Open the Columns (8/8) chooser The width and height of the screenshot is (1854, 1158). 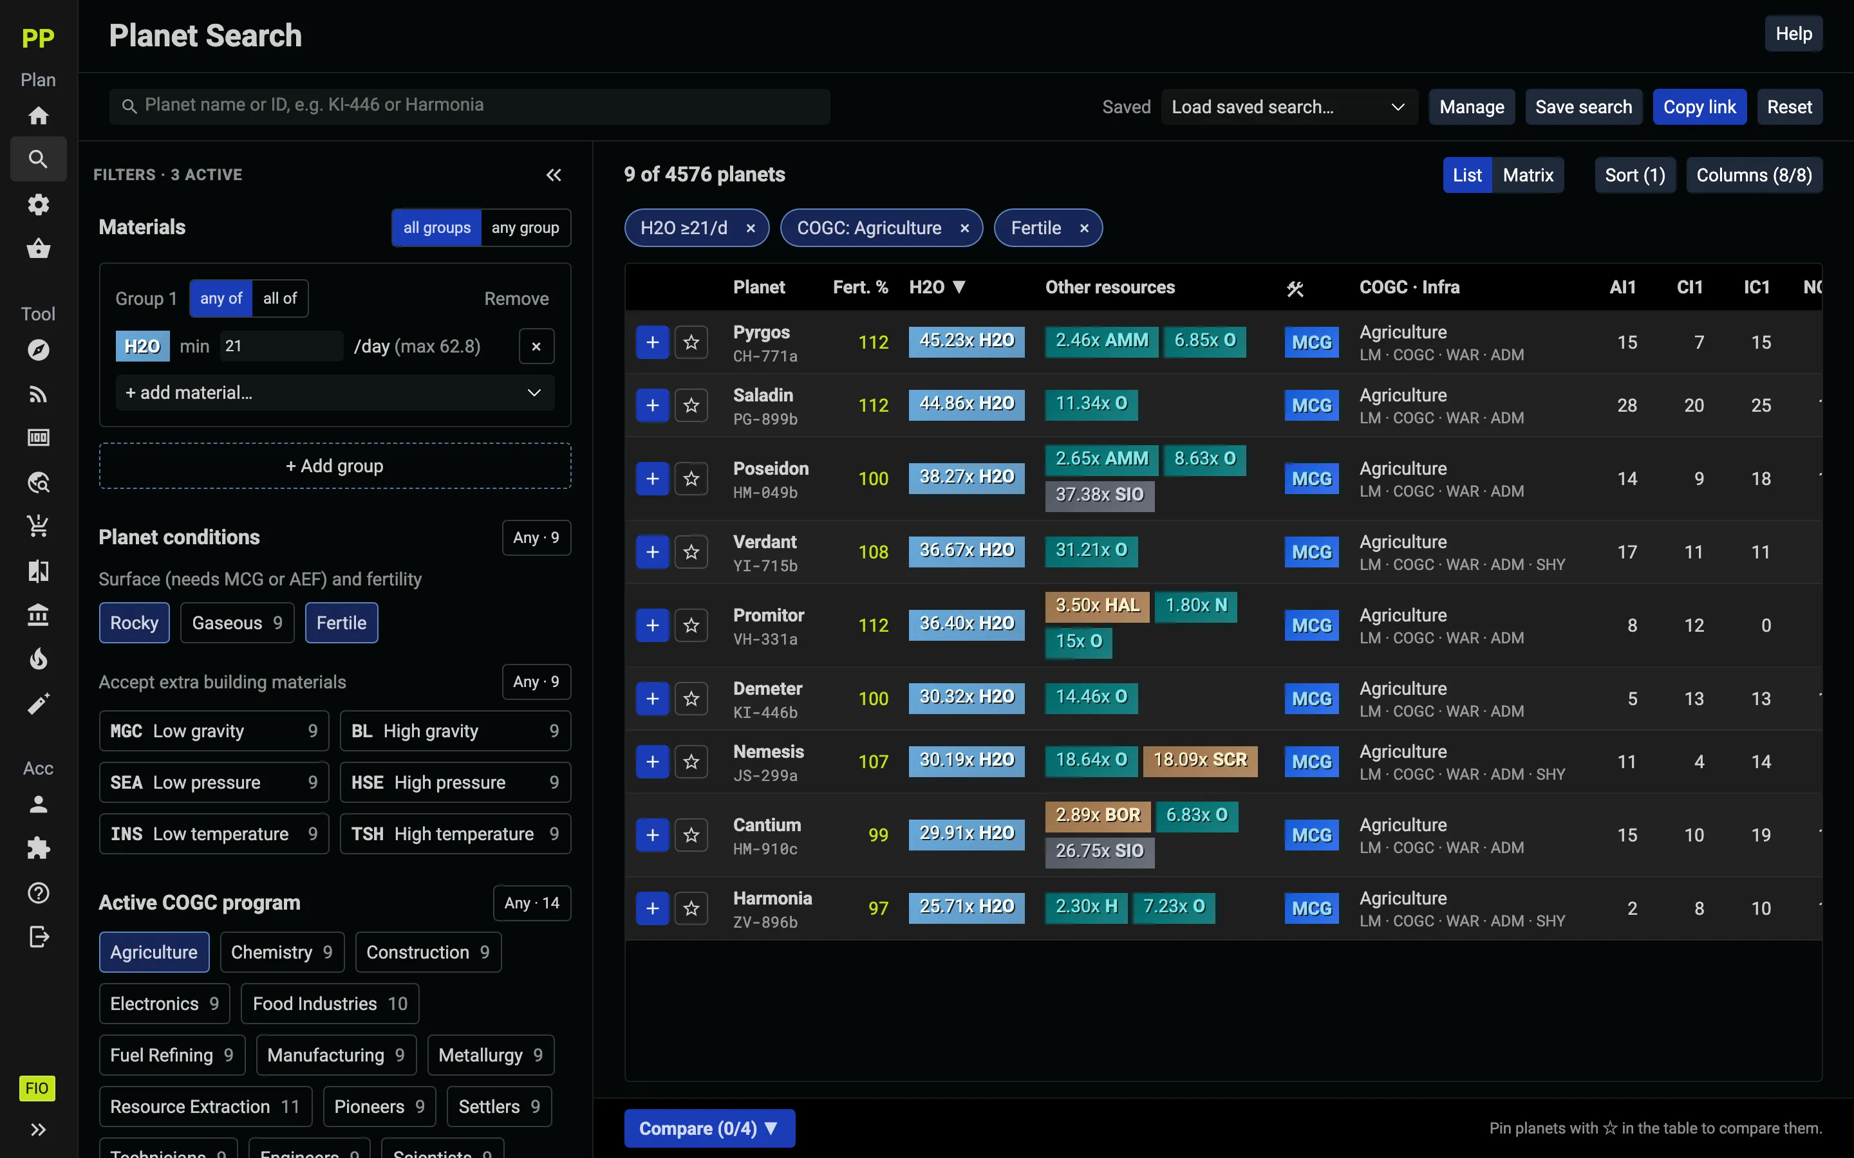(1754, 176)
